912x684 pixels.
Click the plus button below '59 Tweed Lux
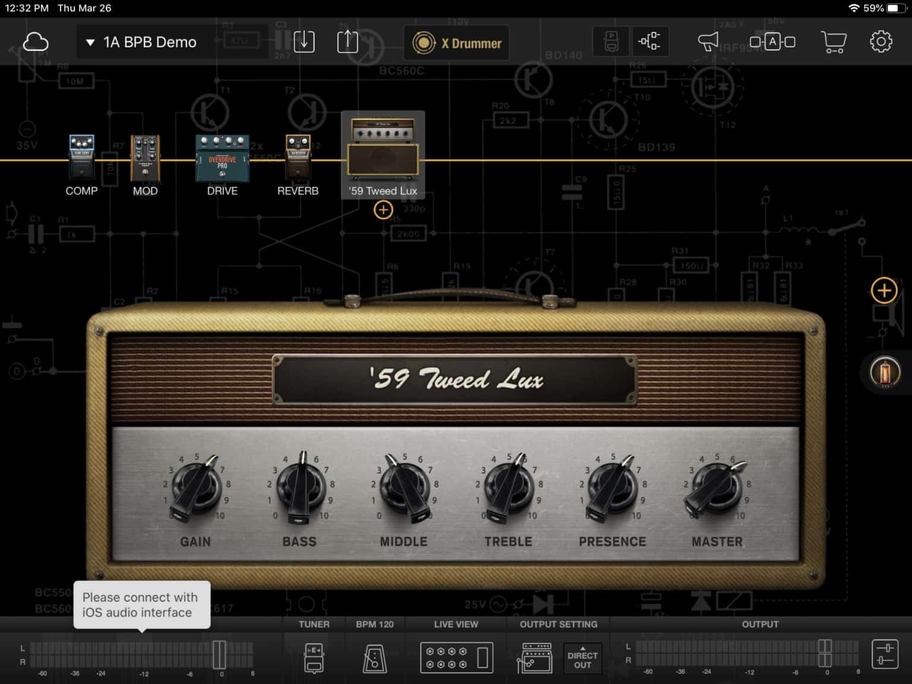click(383, 210)
